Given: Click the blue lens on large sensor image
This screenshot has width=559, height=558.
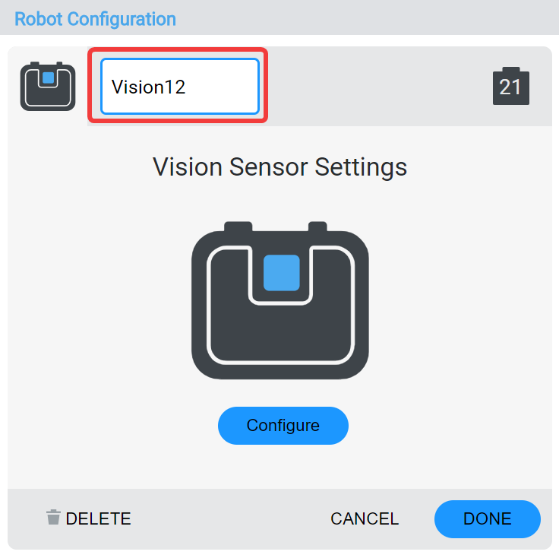Looking at the screenshot, I should [281, 272].
